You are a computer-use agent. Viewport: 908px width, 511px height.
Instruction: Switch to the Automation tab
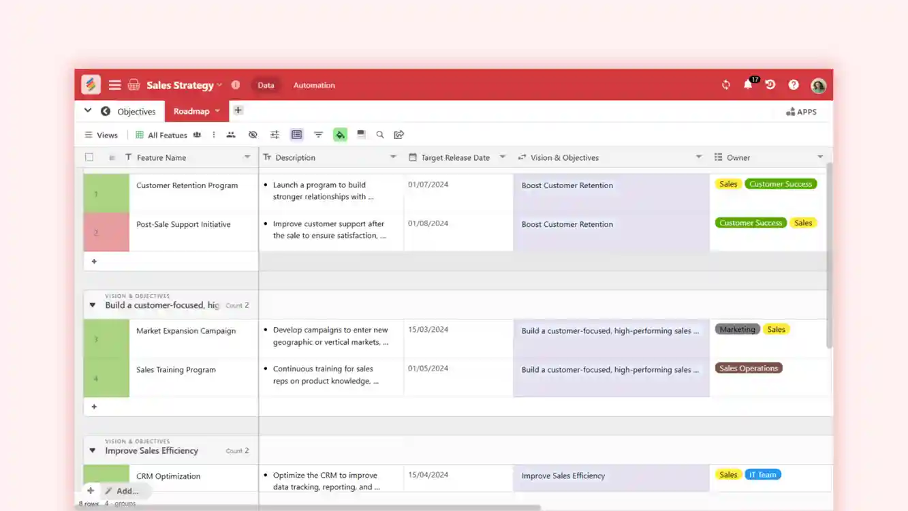[314, 85]
